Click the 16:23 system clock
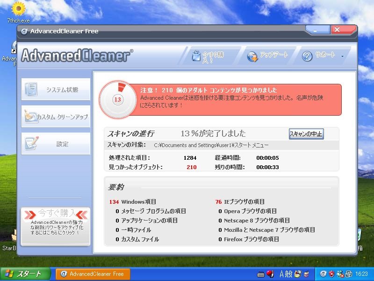This screenshot has width=374, height=281. click(361, 274)
